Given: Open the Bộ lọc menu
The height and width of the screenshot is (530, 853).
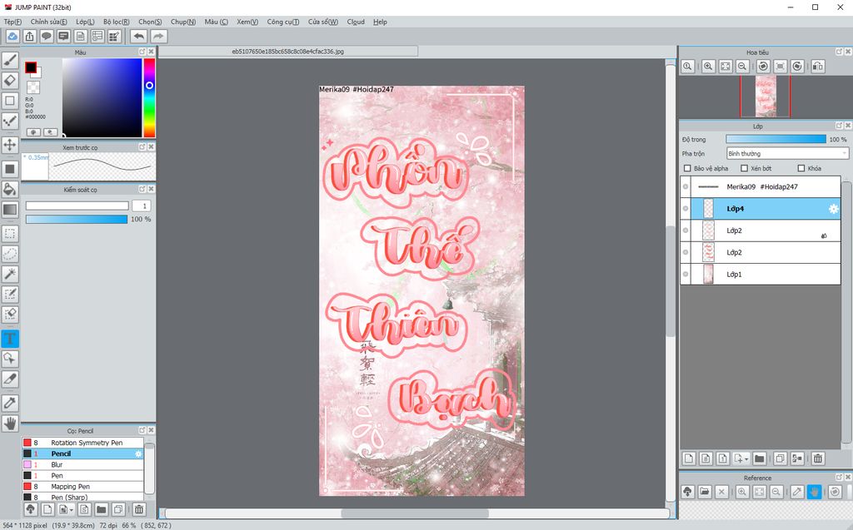Looking at the screenshot, I should [x=117, y=22].
